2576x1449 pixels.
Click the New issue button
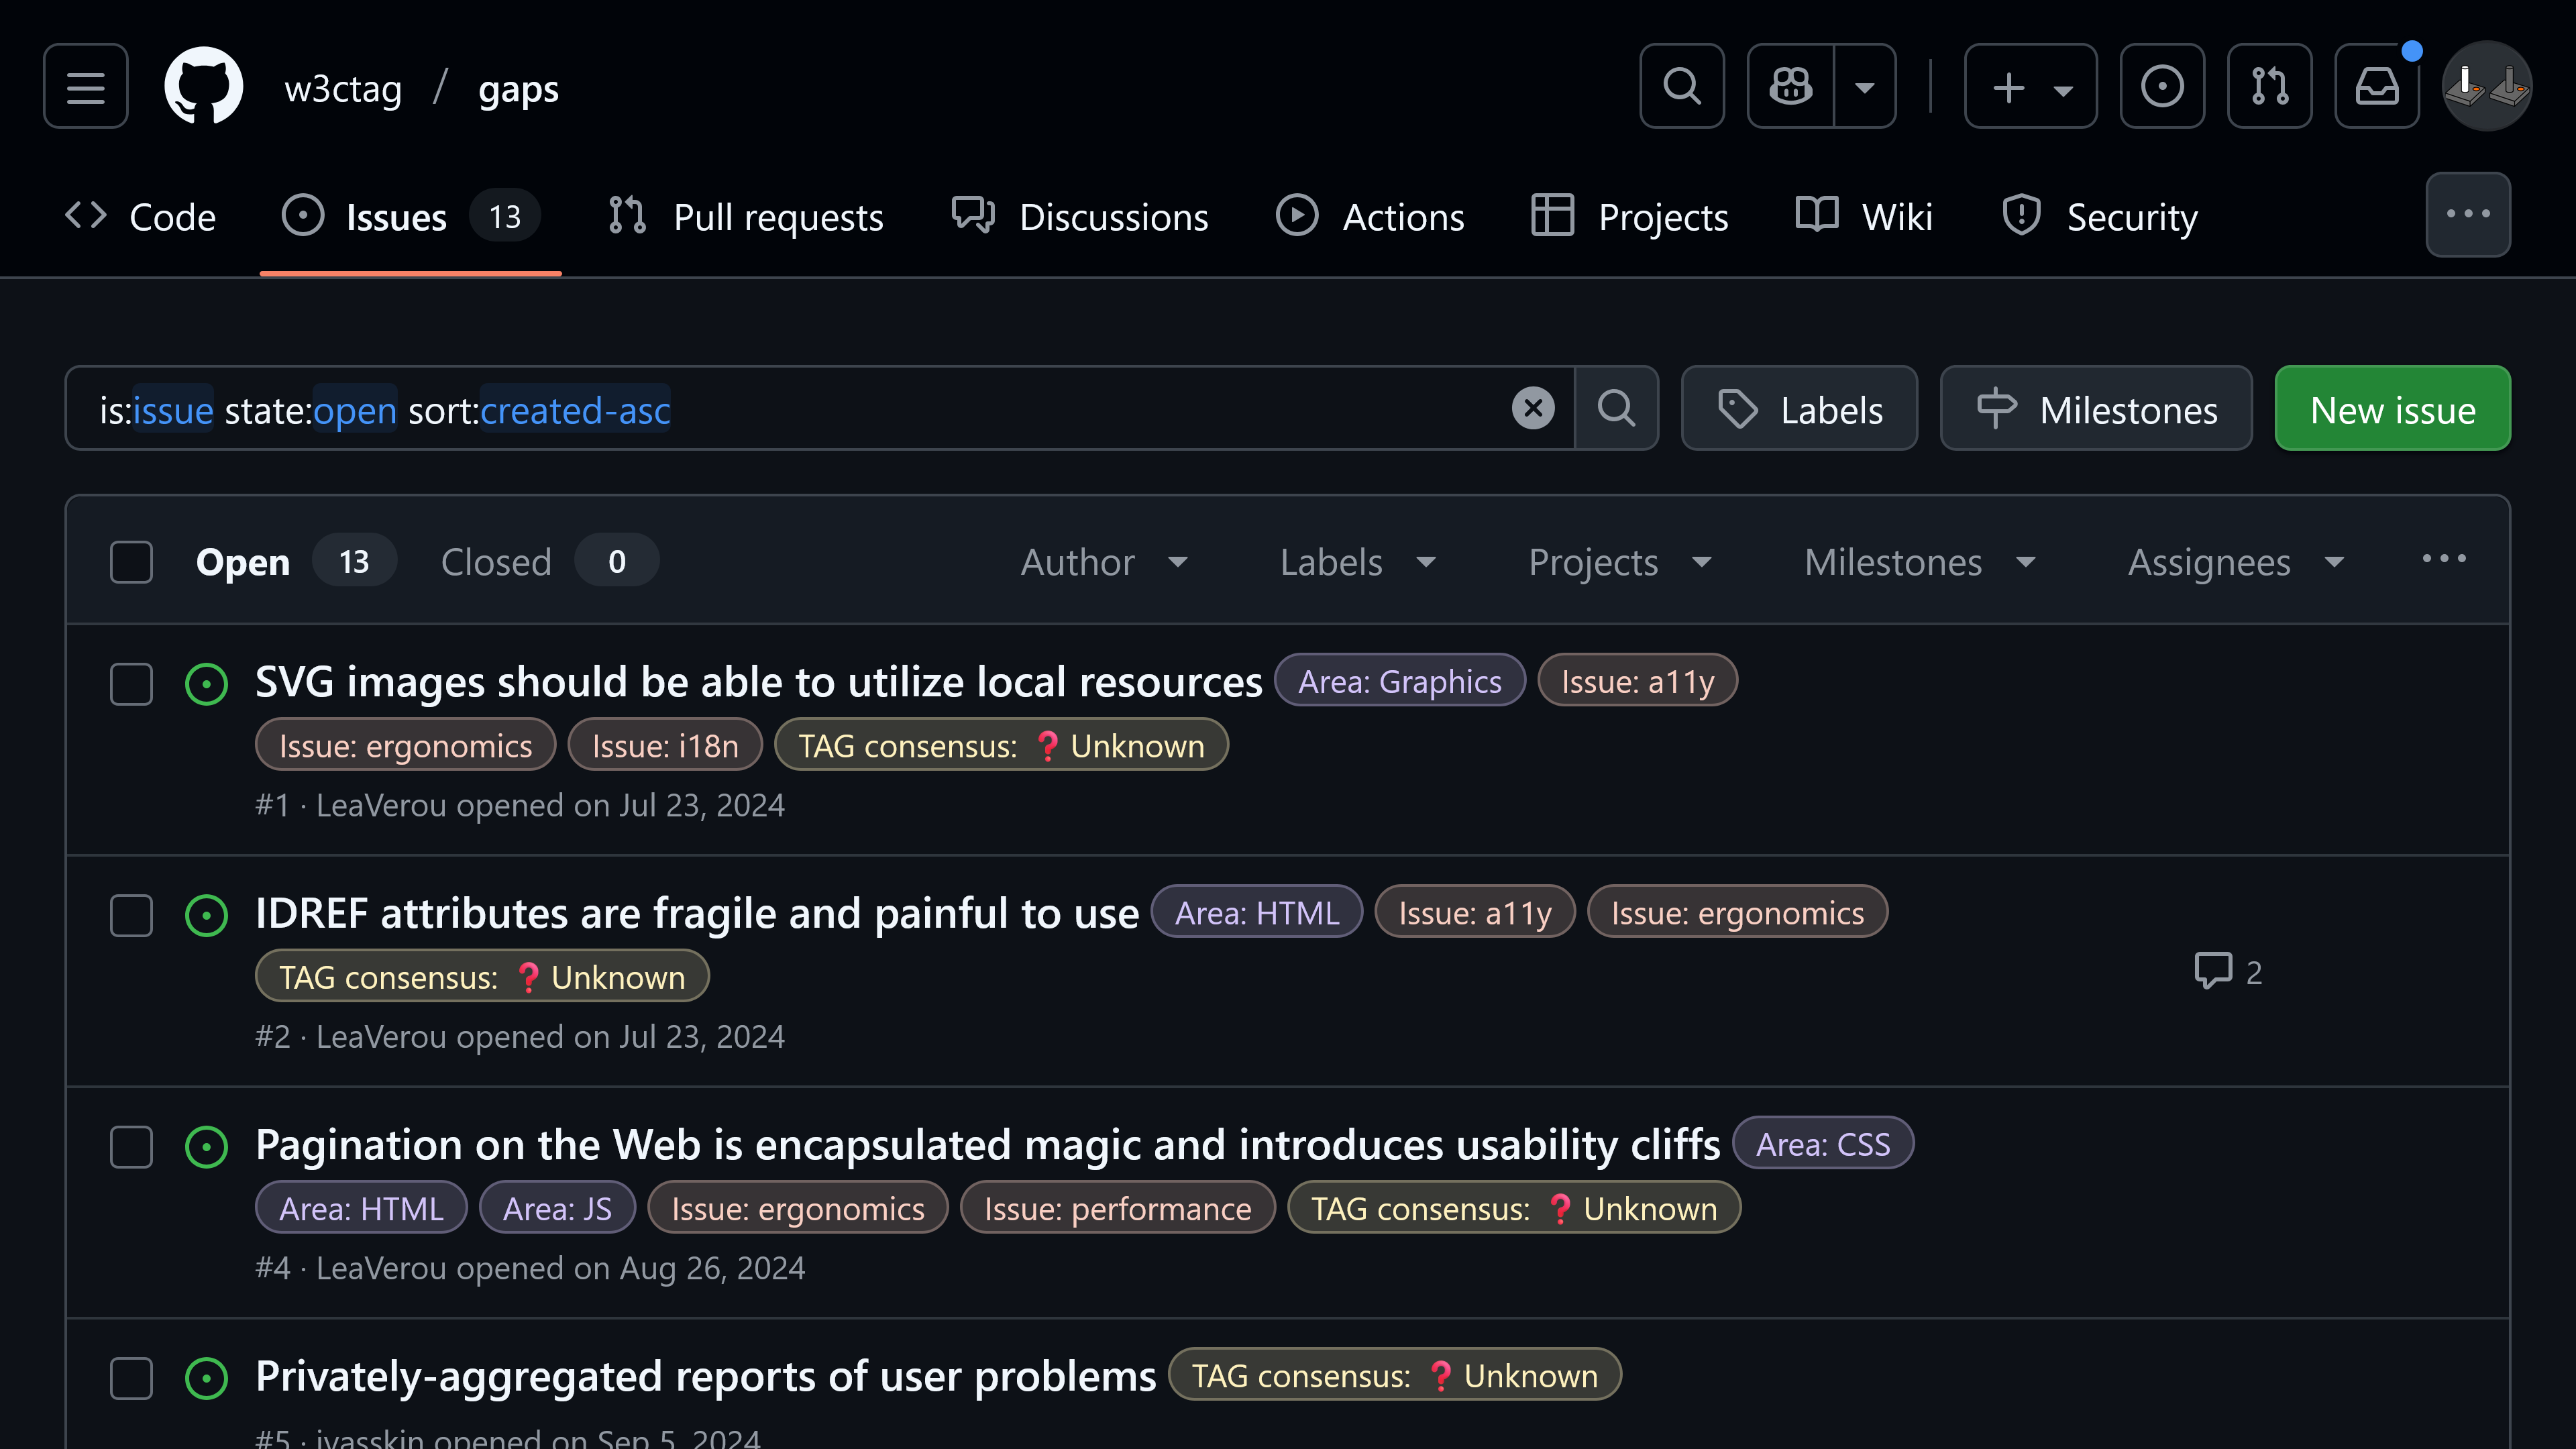(x=2392, y=408)
